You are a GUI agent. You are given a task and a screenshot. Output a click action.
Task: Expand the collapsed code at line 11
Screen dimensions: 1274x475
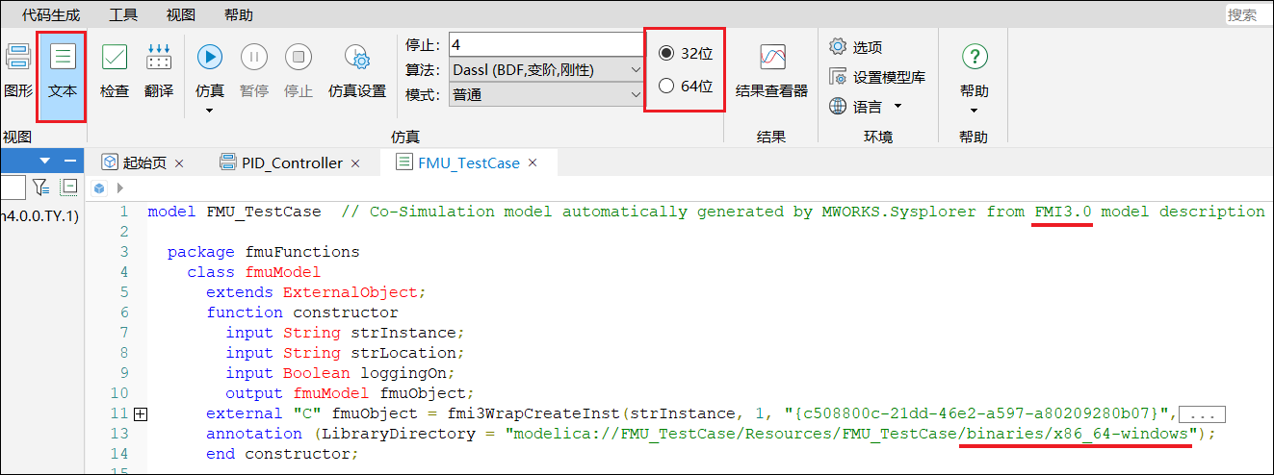click(141, 413)
